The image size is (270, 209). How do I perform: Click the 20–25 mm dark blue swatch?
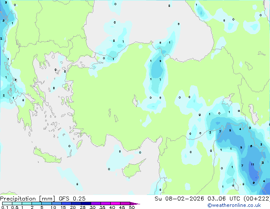click(x=76, y=203)
